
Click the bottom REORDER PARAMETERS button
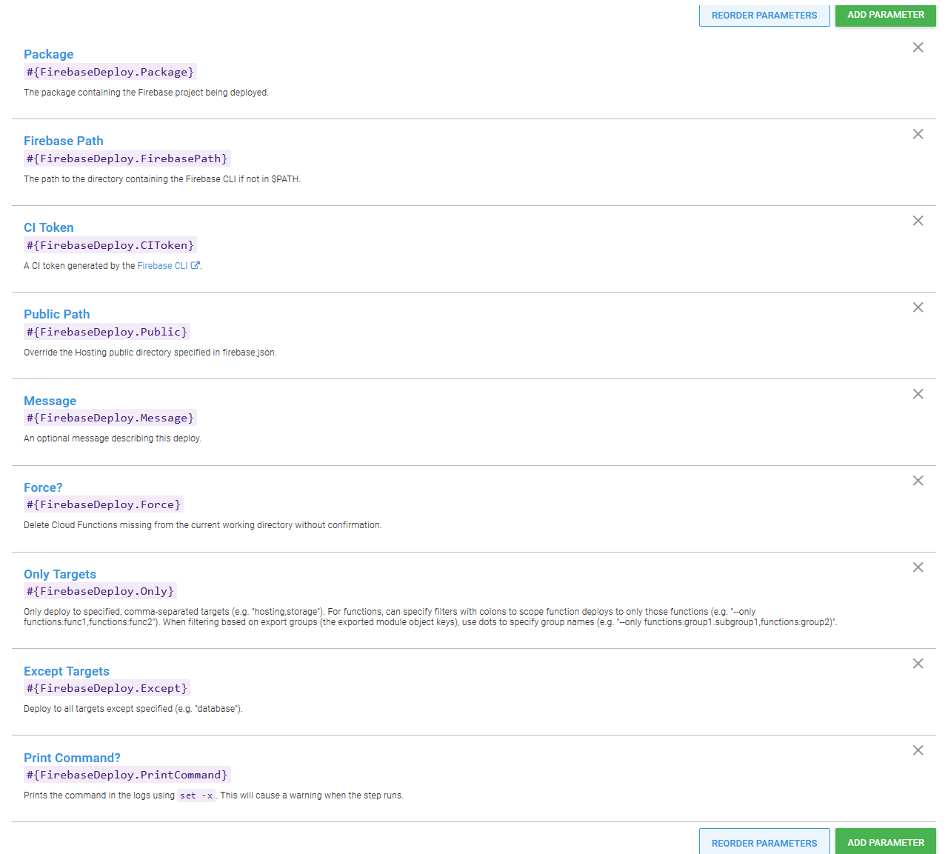[764, 842]
